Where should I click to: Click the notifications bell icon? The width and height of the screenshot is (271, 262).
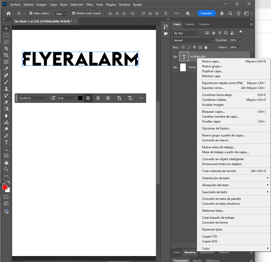pyautogui.click(x=222, y=13)
